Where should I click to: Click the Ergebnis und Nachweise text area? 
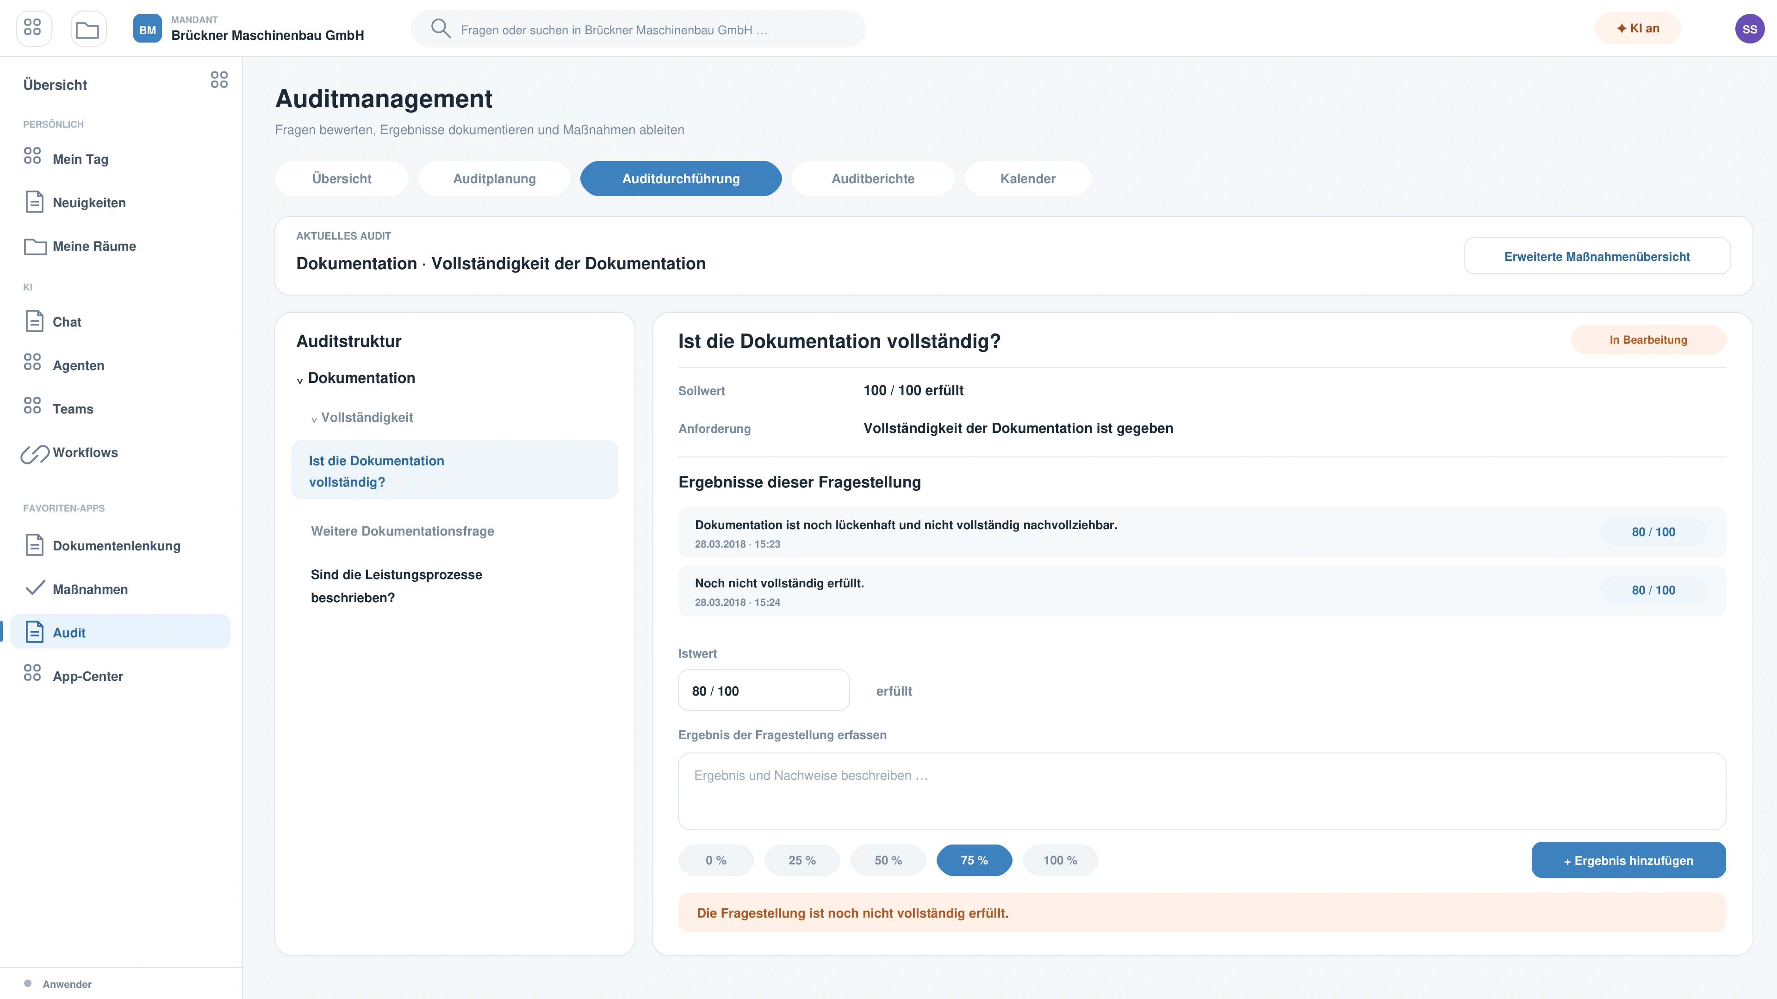(1202, 791)
